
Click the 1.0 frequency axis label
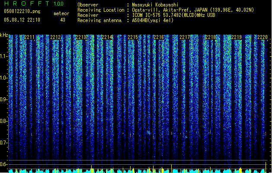click(4, 78)
